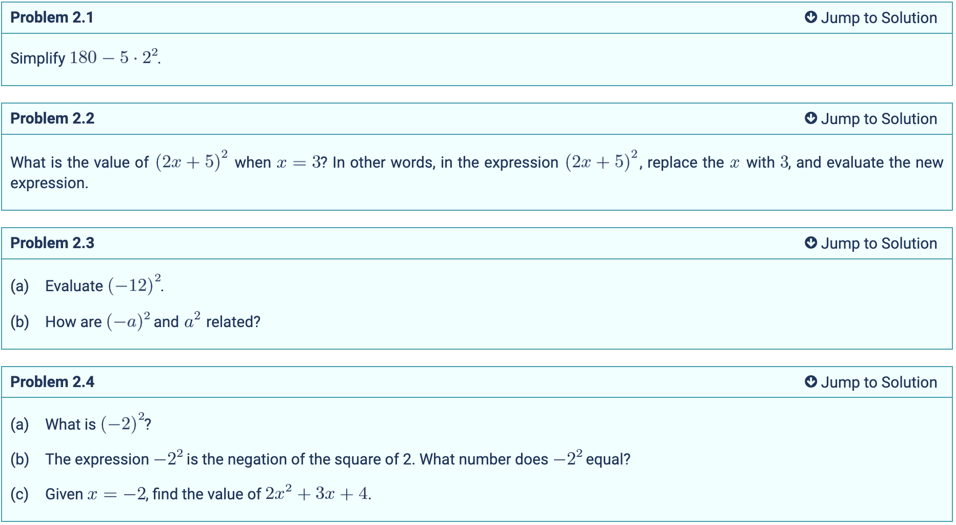Viewport: 956px width, 525px height.
Task: Follow "Jump to Solution" text for Problem 2.2
Action: [879, 119]
